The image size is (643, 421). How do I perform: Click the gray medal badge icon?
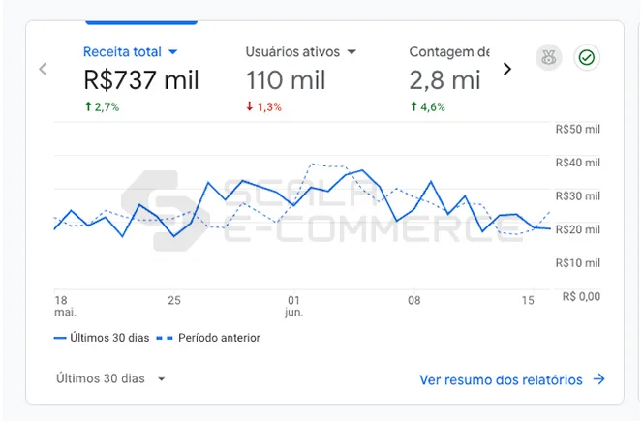tap(549, 57)
